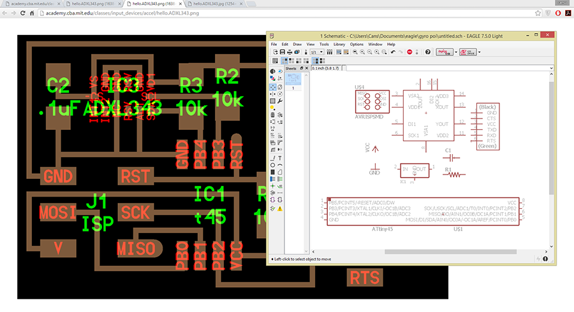This screenshot has width=574, height=312.
Task: Click the red Stop command icon
Action: tap(409, 52)
